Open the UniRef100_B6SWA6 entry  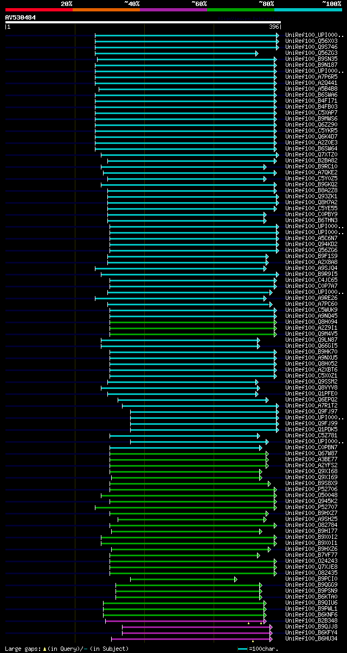point(311,95)
